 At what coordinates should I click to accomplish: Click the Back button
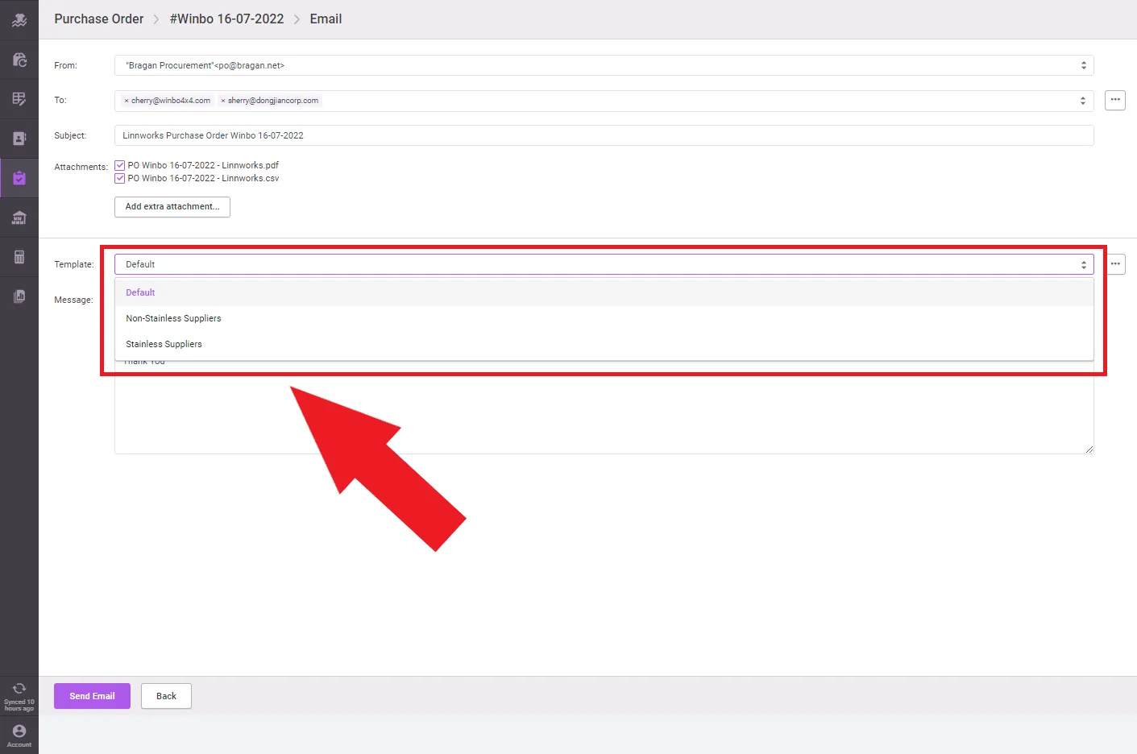(166, 696)
